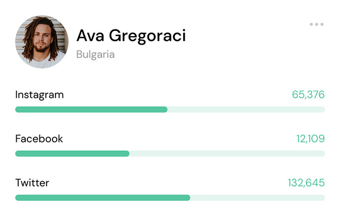Click the Facebook follower count 12,109
341x222 pixels.
[x=310, y=139]
